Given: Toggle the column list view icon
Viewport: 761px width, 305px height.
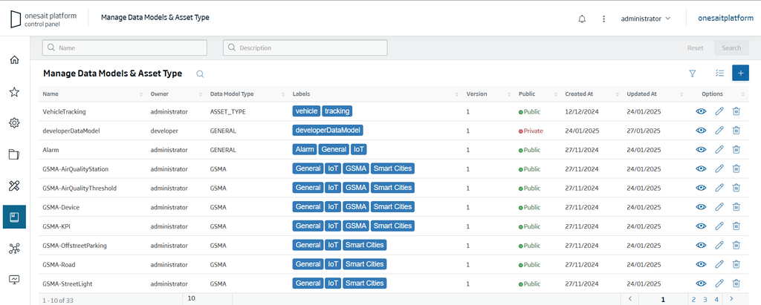Looking at the screenshot, I should point(719,73).
